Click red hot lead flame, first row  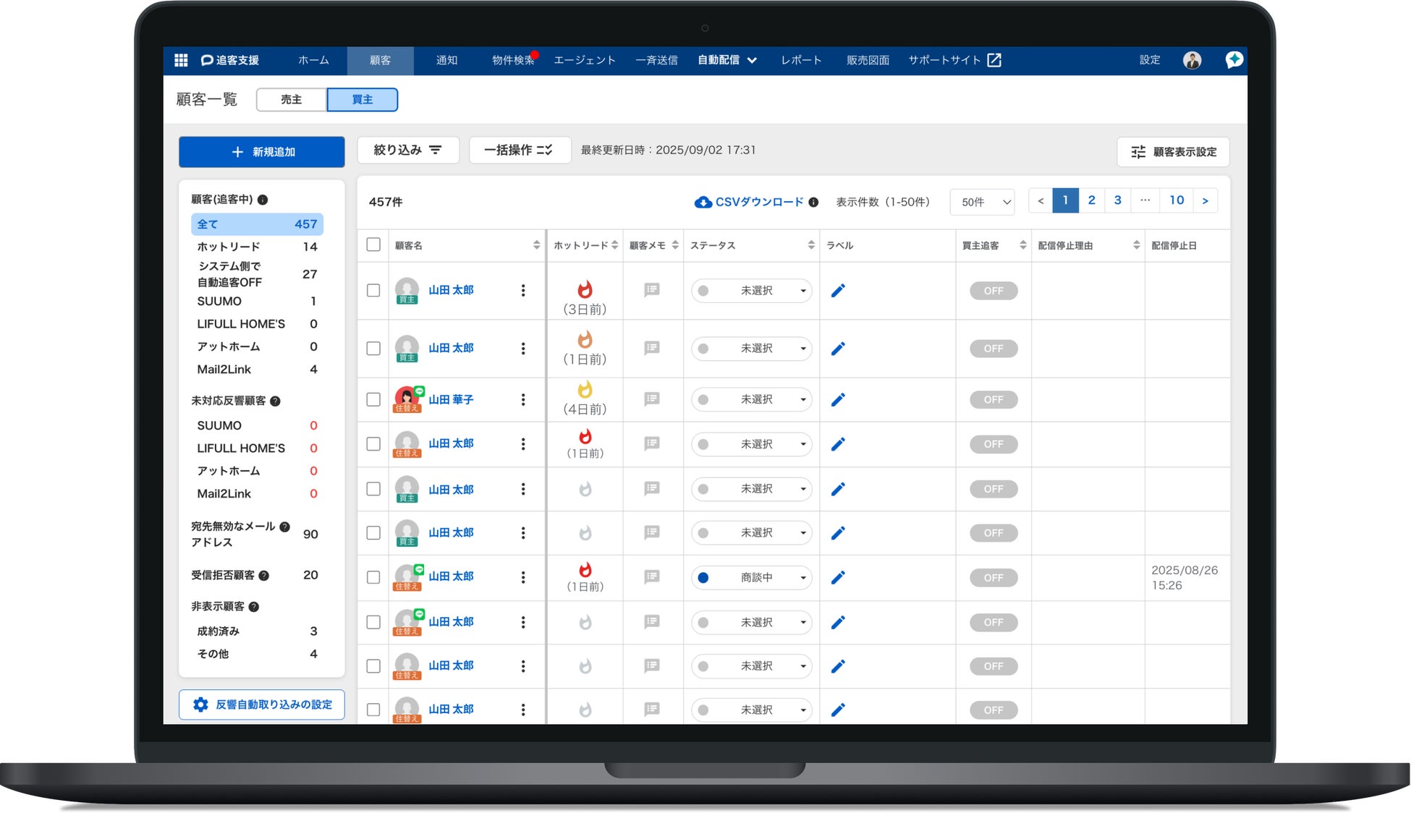pos(585,290)
